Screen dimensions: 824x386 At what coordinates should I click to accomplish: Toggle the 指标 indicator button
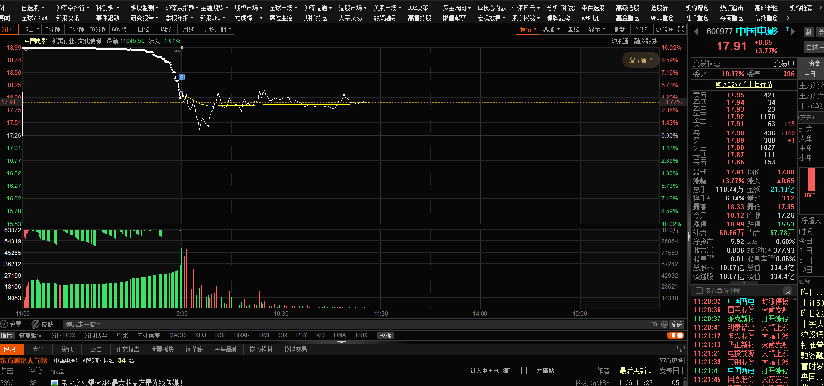6,335
